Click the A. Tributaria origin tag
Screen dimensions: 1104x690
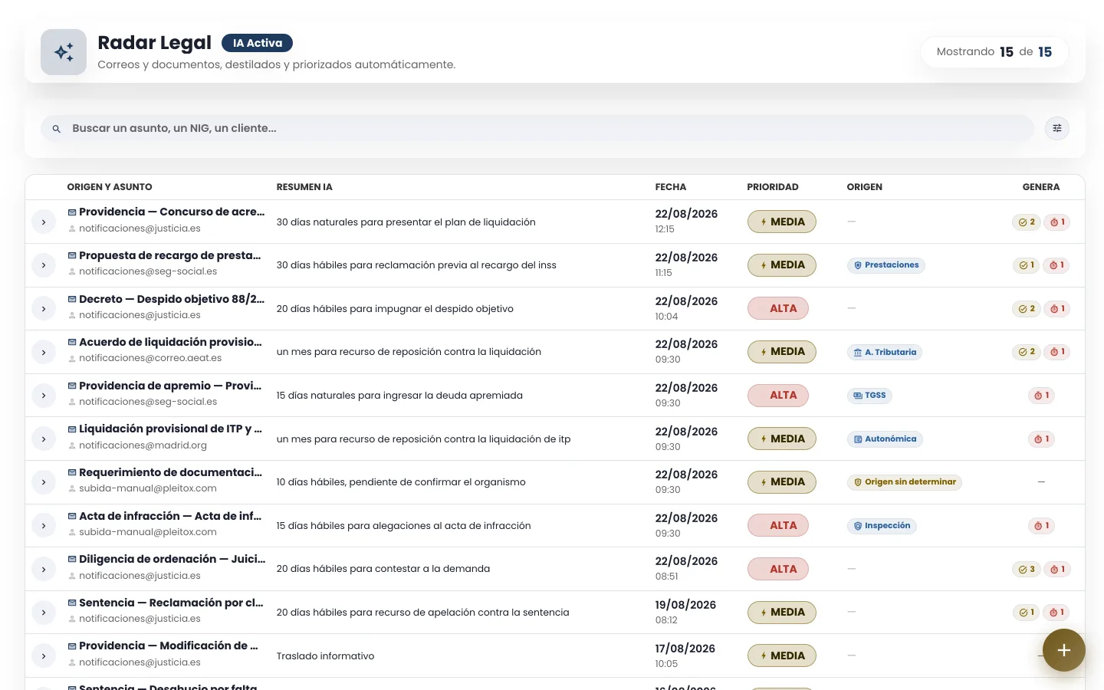[885, 352]
